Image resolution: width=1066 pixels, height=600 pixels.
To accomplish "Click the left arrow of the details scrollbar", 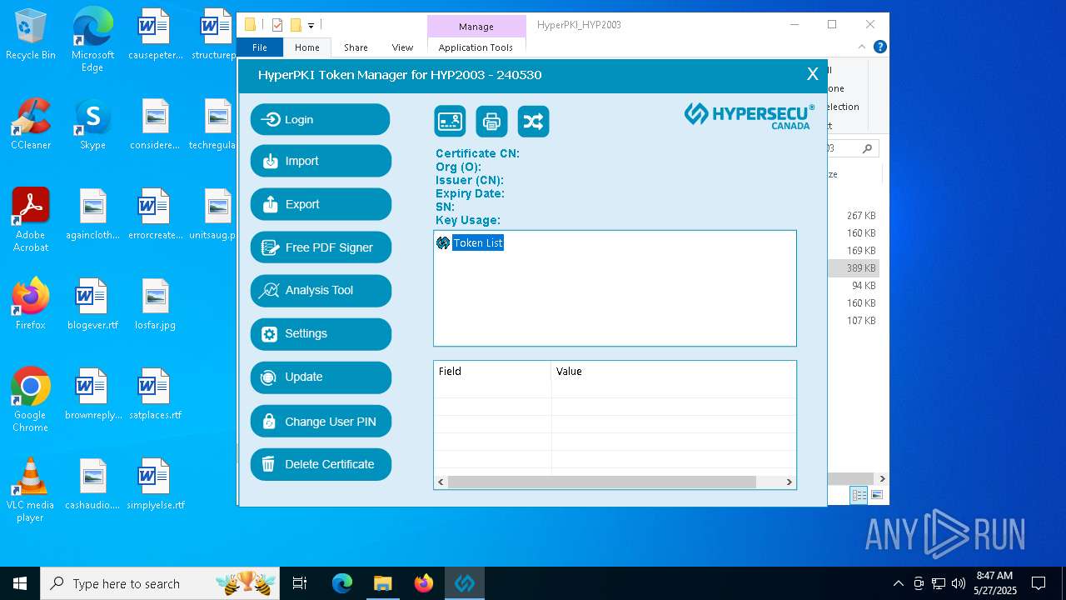I will click(x=441, y=482).
